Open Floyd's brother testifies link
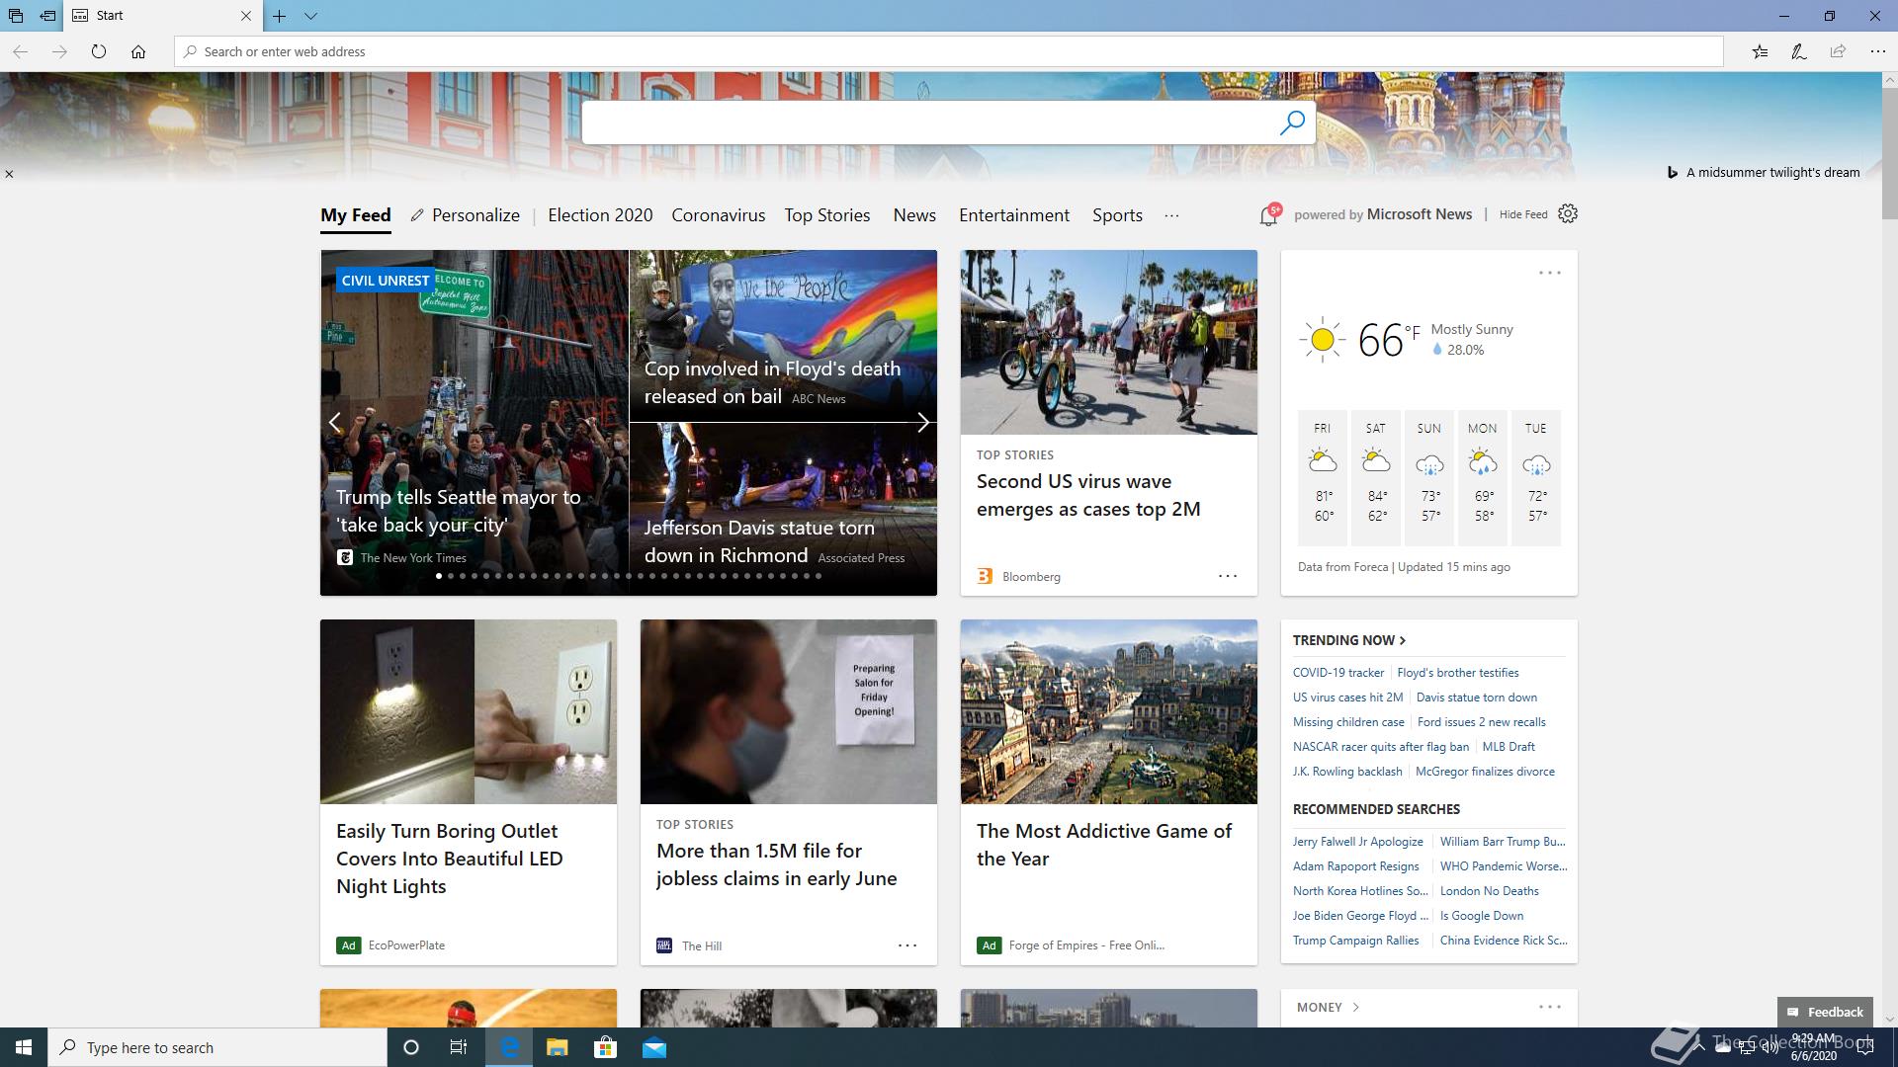 click(x=1458, y=673)
